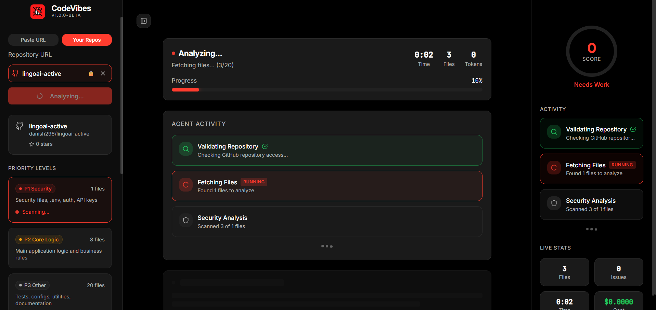This screenshot has height=310, width=656.
Task: Switch to the Your Repos tab
Action: (x=87, y=40)
